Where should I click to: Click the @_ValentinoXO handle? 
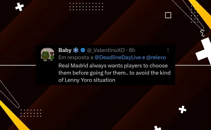[106, 50]
